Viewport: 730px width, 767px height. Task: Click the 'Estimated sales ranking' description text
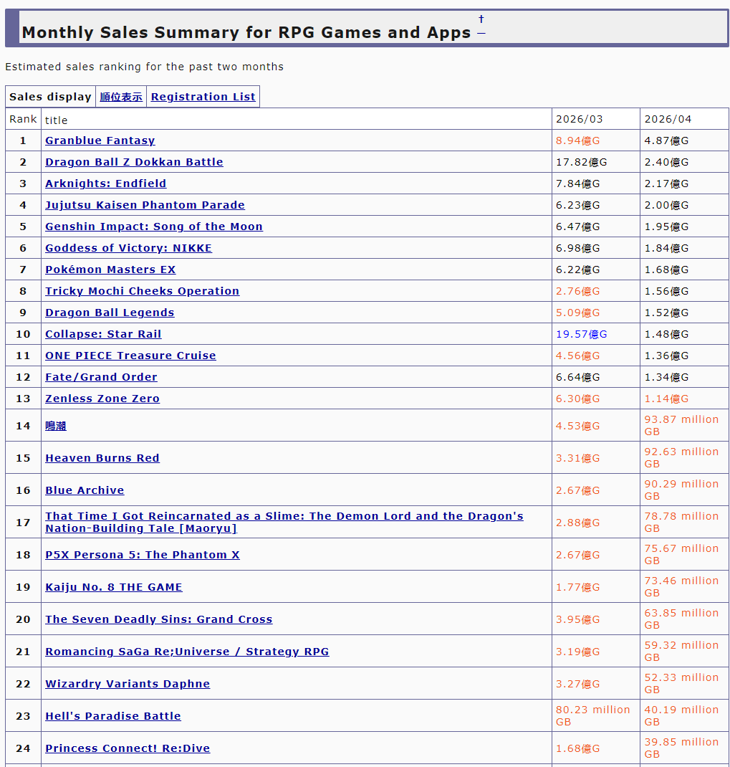point(144,67)
